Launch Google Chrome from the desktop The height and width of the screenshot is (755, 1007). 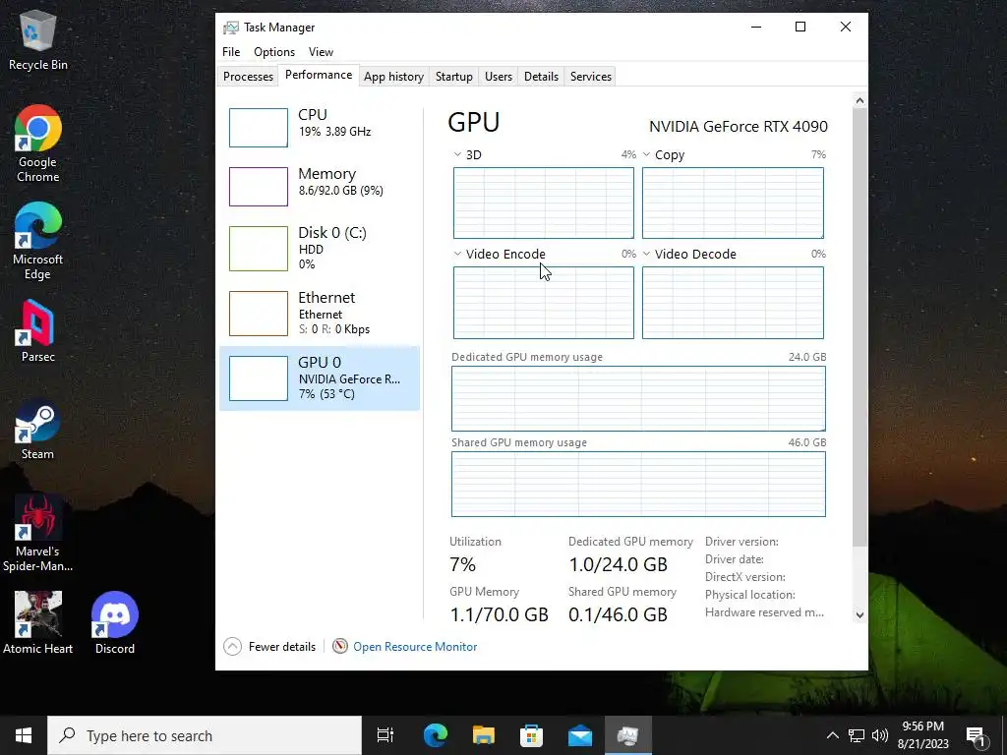click(x=38, y=144)
